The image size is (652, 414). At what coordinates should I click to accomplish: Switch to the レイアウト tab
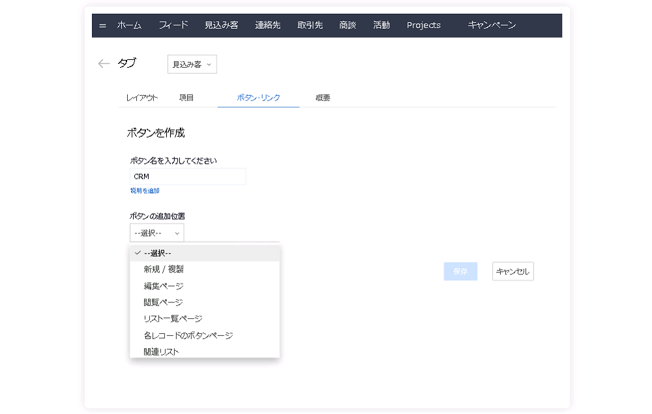pos(142,98)
